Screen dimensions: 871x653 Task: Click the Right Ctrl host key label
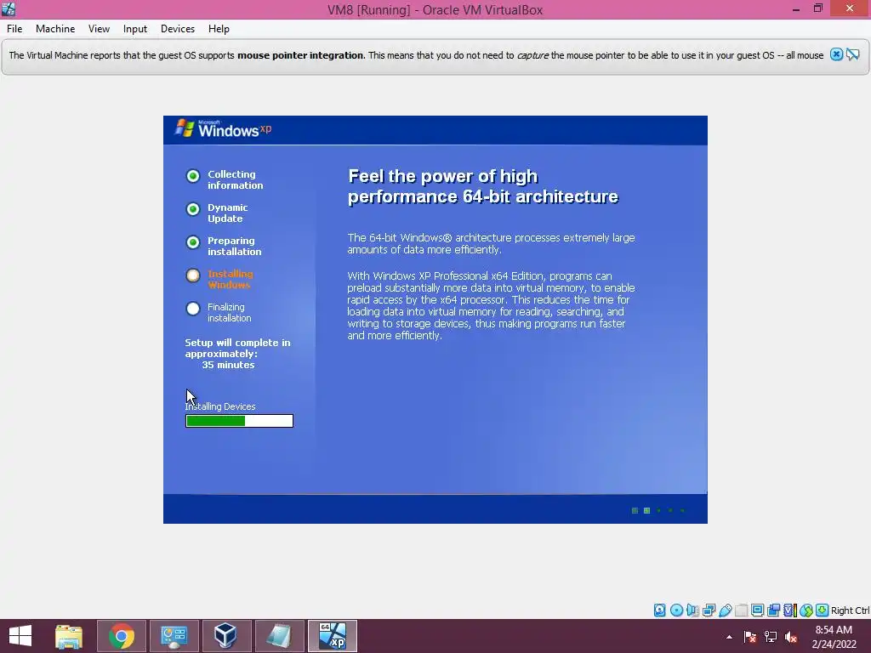(850, 610)
